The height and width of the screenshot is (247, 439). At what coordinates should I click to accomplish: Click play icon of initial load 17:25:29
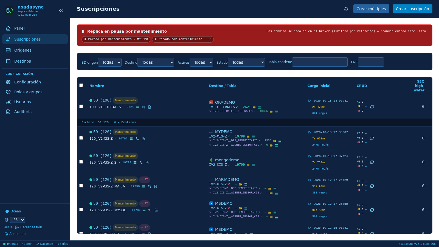310,180
